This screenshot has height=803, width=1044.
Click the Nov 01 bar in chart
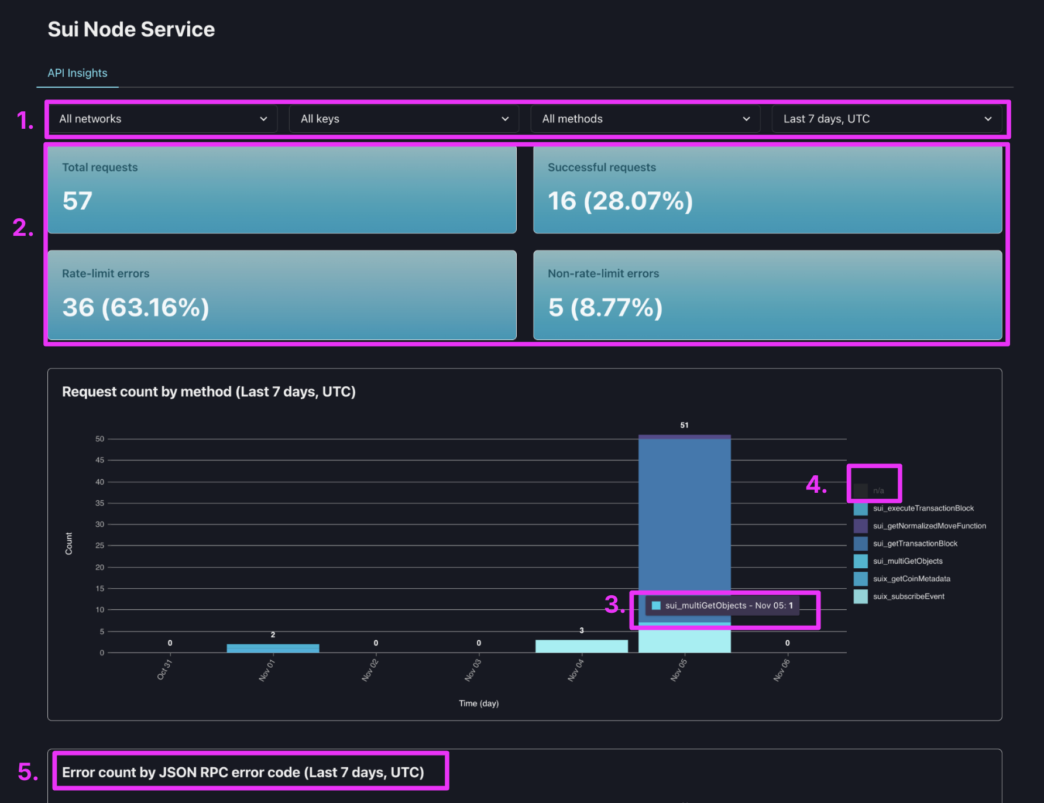(x=273, y=648)
